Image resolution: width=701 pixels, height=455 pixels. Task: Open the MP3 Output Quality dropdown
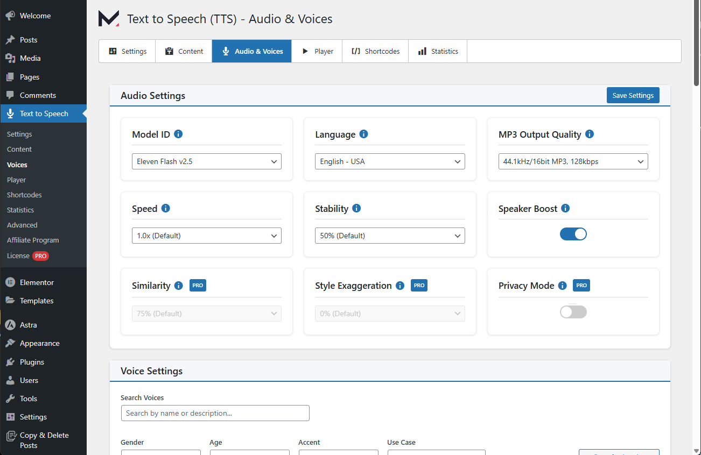573,161
